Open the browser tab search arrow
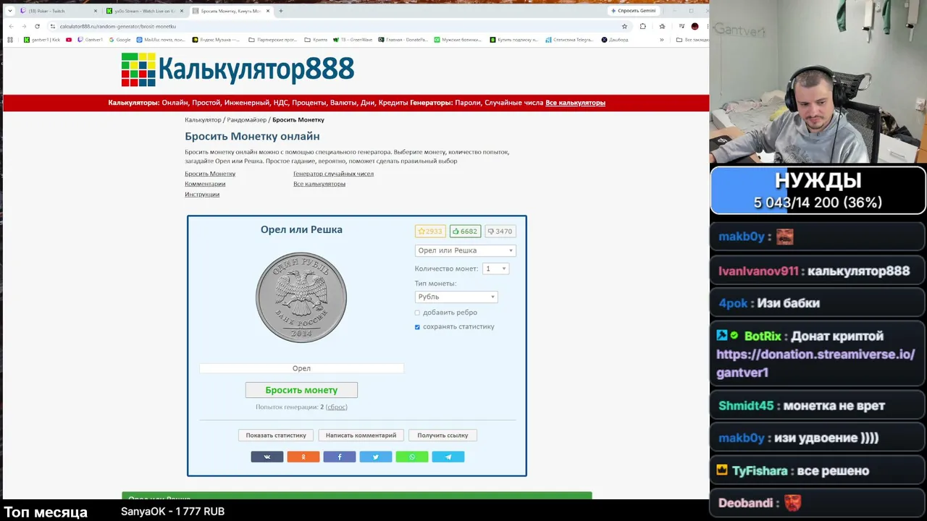The width and height of the screenshot is (927, 521). click(x=10, y=11)
